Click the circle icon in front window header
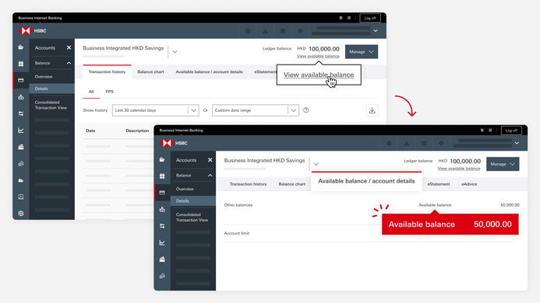 tap(389, 143)
